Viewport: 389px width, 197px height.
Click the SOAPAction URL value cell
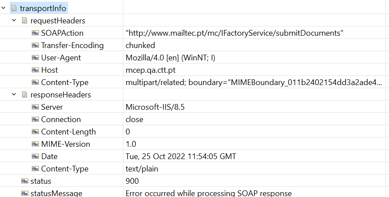point(234,33)
